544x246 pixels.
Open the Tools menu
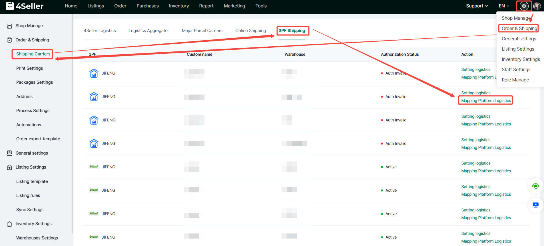coord(261,6)
